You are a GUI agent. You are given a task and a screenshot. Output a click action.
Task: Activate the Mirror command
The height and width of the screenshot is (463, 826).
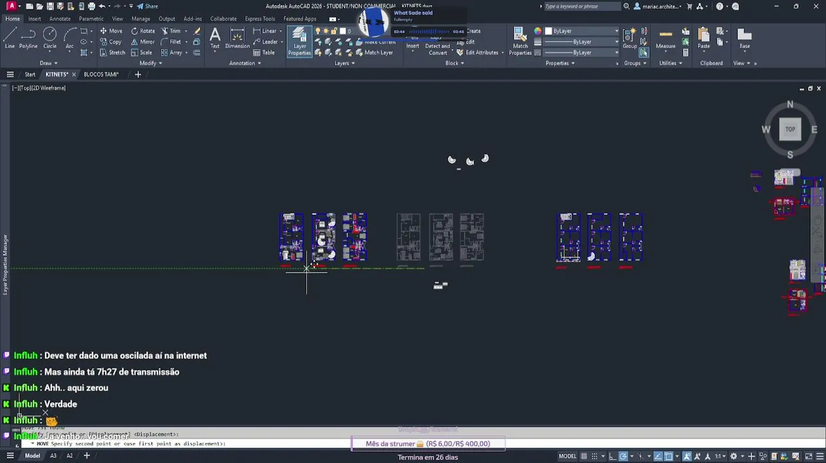coord(143,42)
